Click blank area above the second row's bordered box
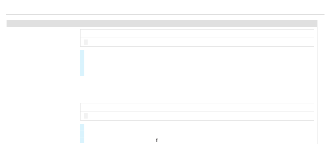The height and width of the screenshot is (167, 334). tap(193, 95)
